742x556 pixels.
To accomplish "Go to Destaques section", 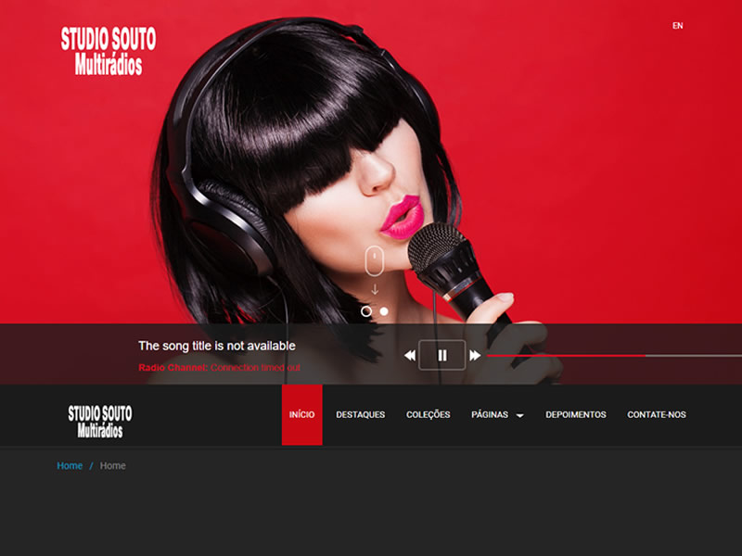I will (x=361, y=414).
